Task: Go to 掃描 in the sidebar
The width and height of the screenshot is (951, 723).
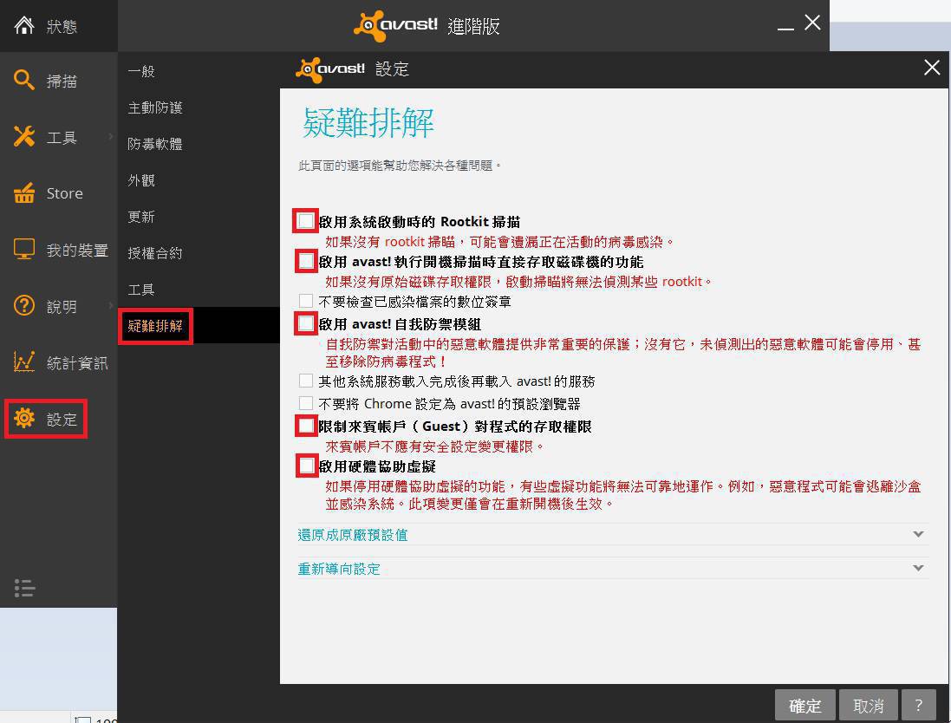Action: pos(62,81)
